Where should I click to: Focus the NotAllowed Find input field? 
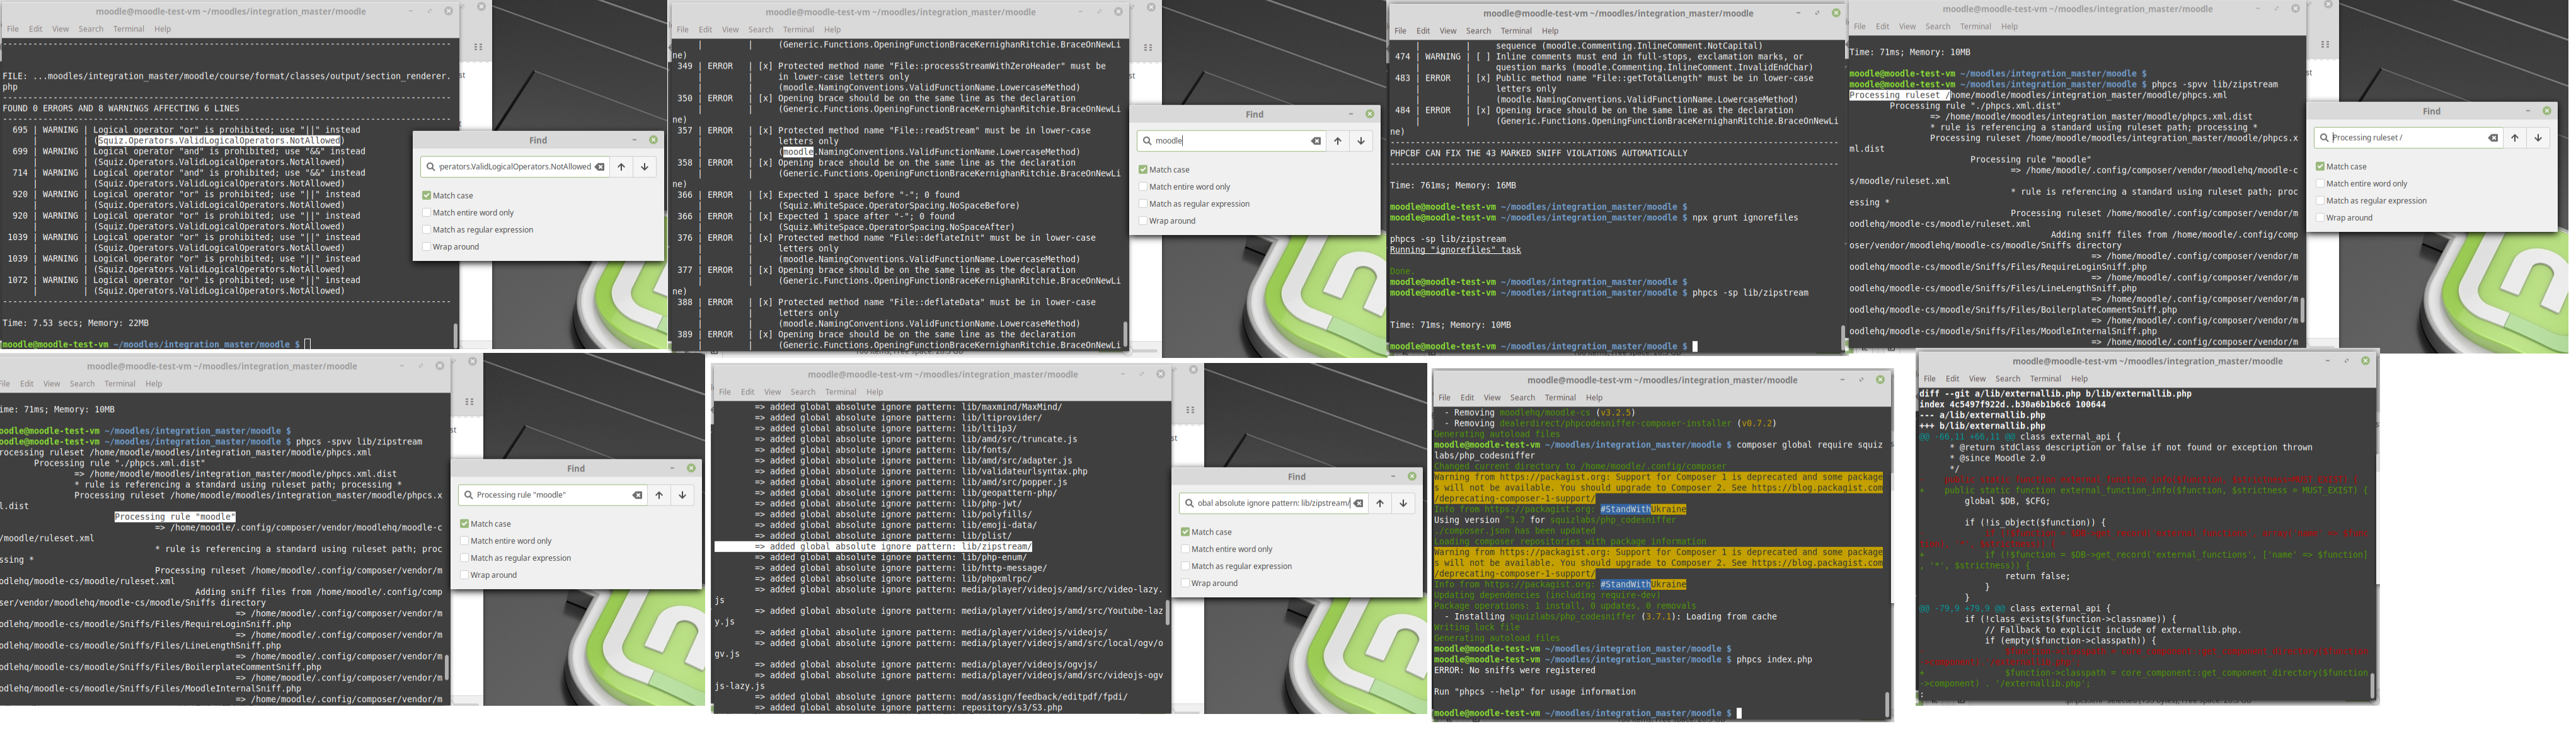(x=515, y=167)
